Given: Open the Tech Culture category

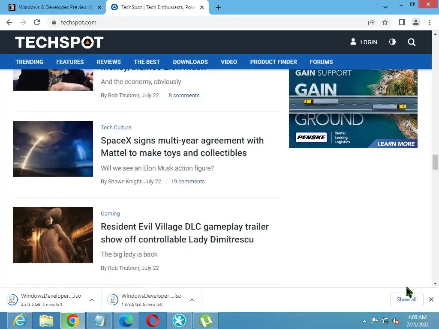Looking at the screenshot, I should pyautogui.click(x=116, y=127).
